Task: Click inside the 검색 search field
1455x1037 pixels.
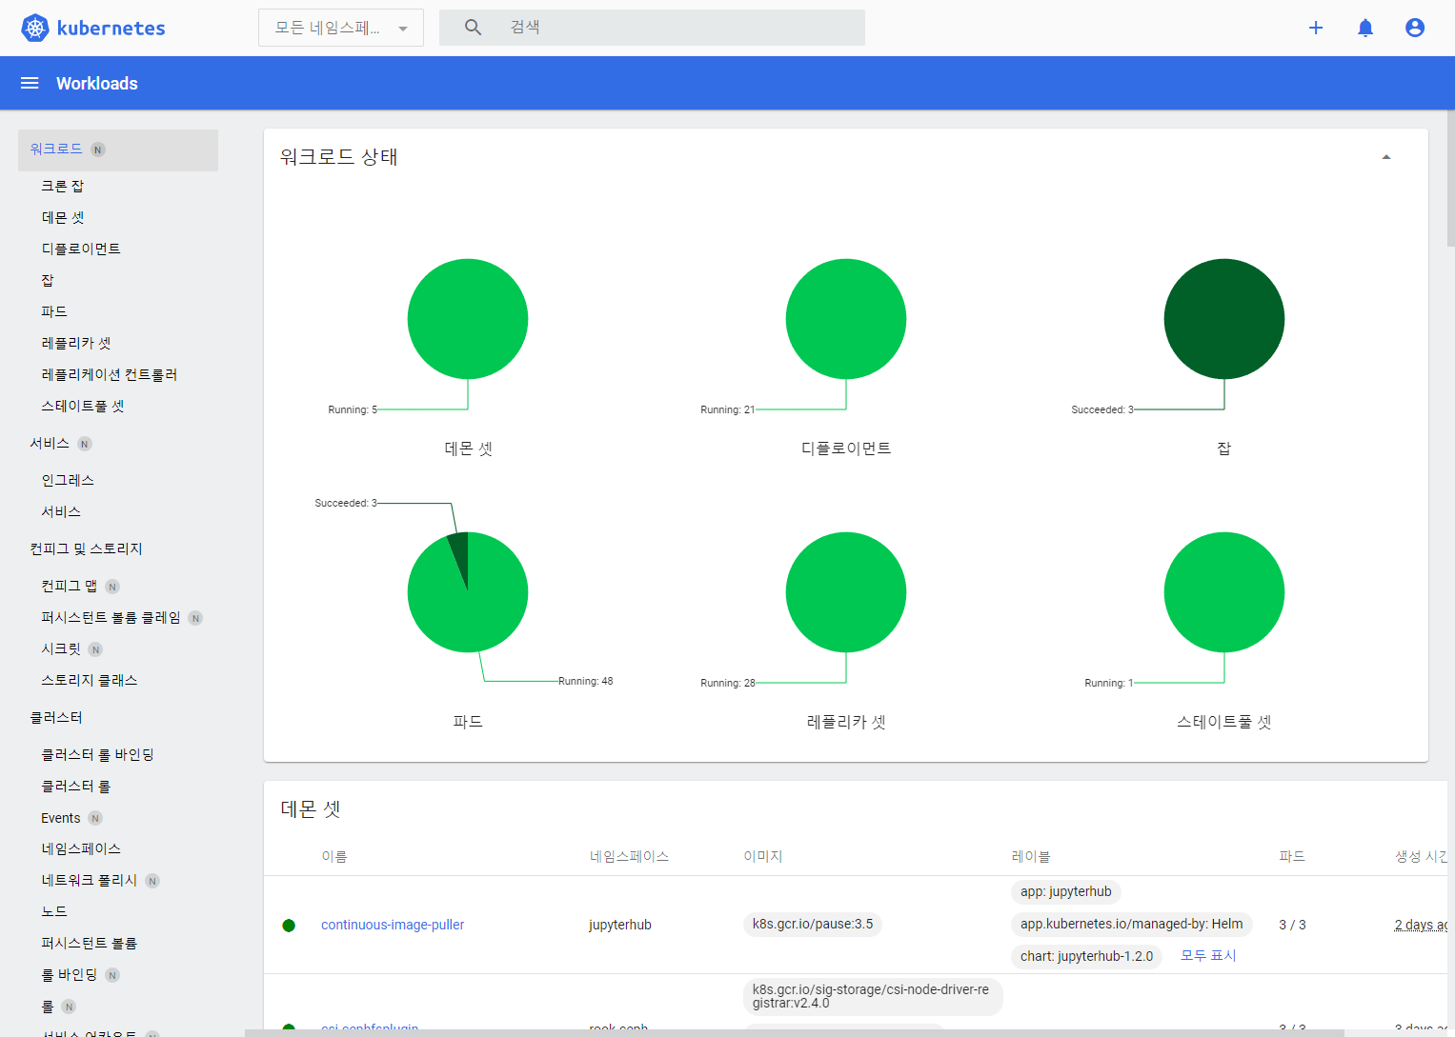Action: (667, 28)
